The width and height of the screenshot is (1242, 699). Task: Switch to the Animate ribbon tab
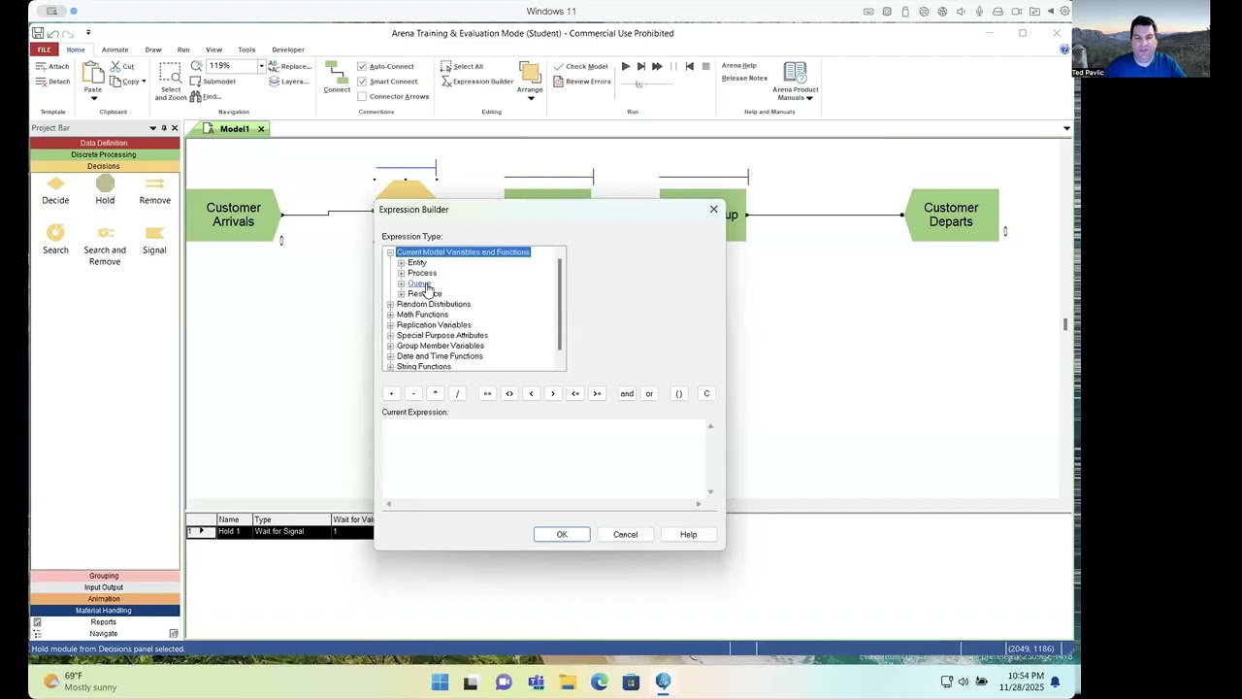click(114, 50)
